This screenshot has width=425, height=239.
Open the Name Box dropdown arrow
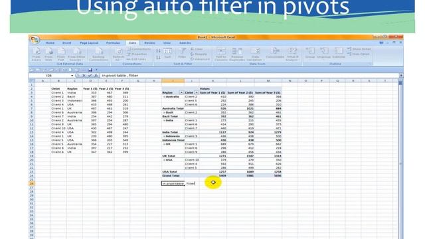pos(72,76)
